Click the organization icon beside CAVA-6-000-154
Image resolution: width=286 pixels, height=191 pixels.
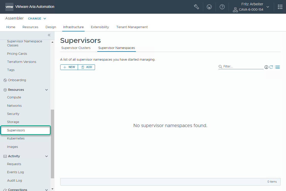tap(235, 10)
